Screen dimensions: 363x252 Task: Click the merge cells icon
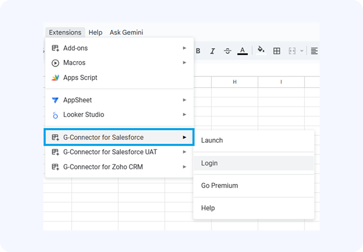click(292, 51)
